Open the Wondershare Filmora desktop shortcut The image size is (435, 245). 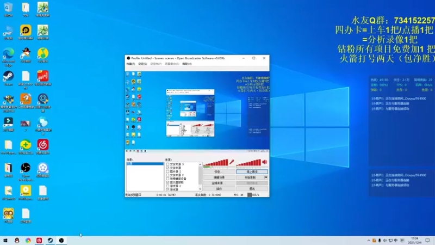pos(8,124)
